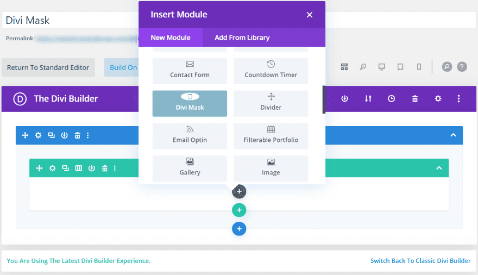Add the Filterable Portfolio module

click(x=271, y=136)
